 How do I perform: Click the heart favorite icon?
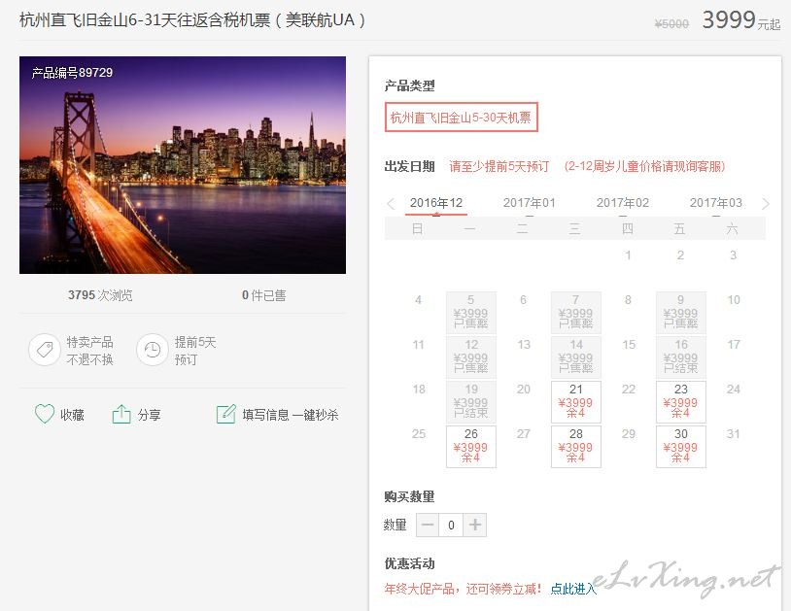[45, 415]
